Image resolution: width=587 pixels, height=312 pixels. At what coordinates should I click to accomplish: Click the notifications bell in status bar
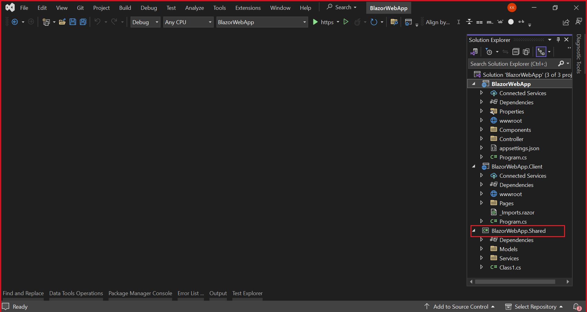(x=577, y=306)
